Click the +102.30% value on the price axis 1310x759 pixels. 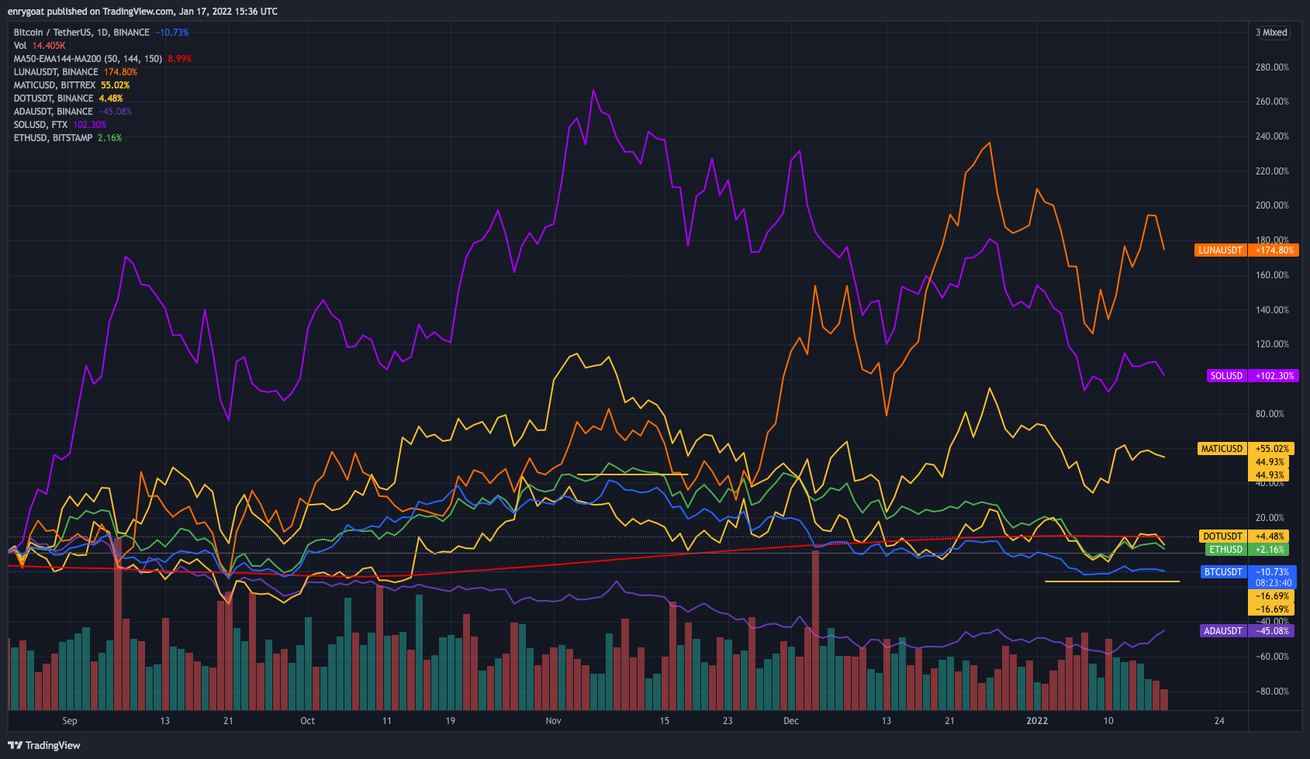pos(1274,376)
